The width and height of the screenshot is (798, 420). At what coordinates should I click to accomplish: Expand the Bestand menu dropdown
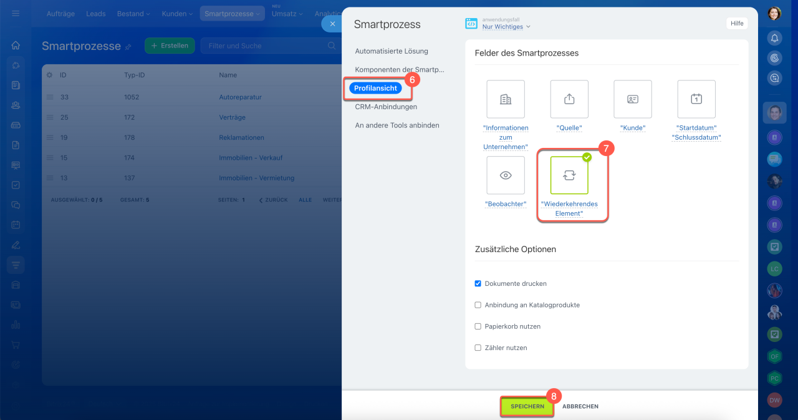[x=133, y=14]
